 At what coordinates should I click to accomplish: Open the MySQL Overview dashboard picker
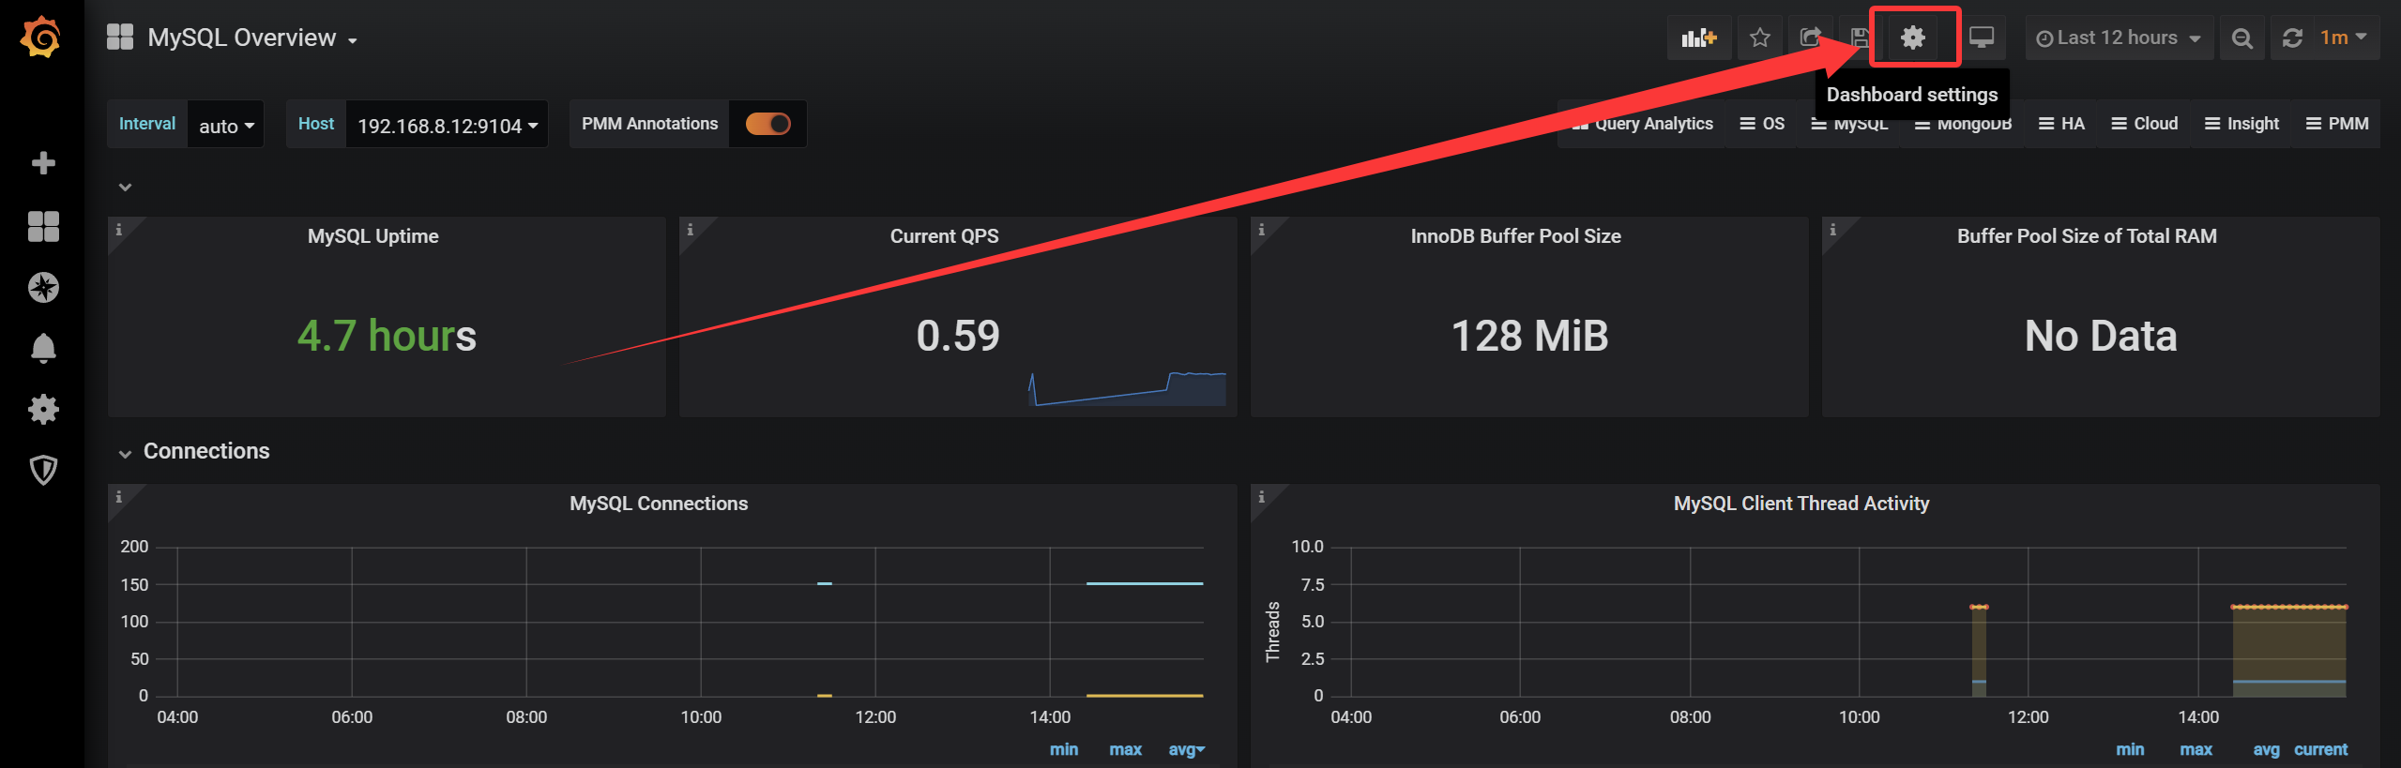coord(252,38)
